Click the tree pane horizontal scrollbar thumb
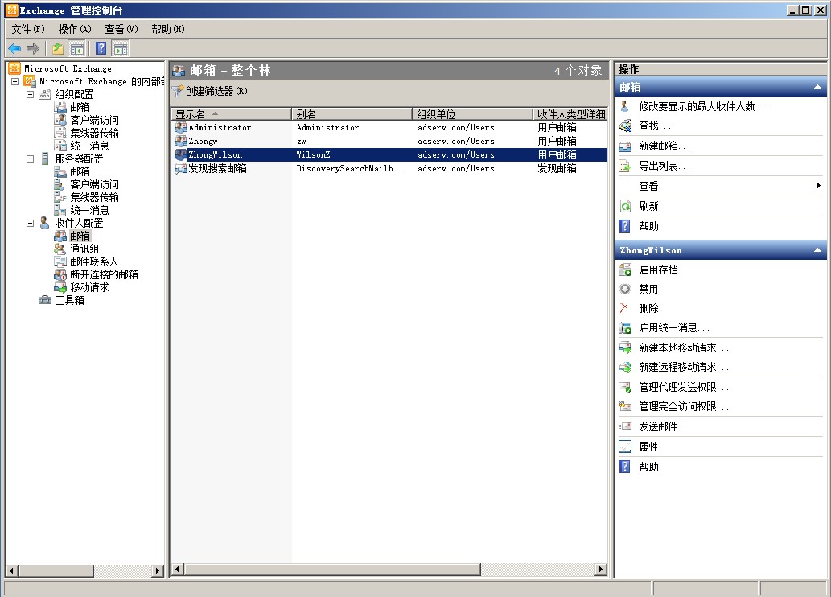Viewport: 831px width, 597px height. pyautogui.click(x=56, y=570)
